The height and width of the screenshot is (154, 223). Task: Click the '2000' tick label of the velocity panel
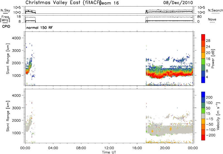(x=16, y=120)
